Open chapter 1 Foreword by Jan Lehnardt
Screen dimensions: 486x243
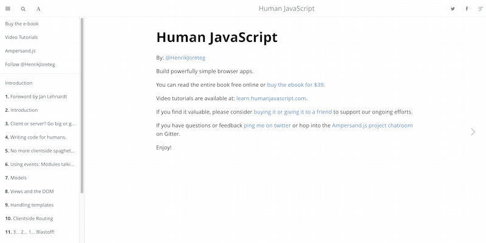click(36, 97)
